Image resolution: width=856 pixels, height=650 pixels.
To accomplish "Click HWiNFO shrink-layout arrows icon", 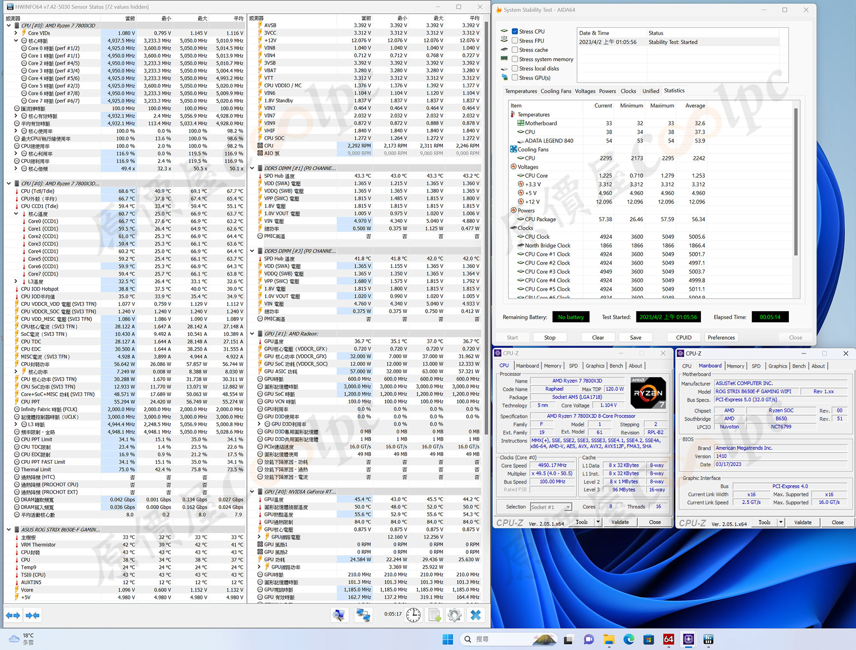I will pos(33,615).
